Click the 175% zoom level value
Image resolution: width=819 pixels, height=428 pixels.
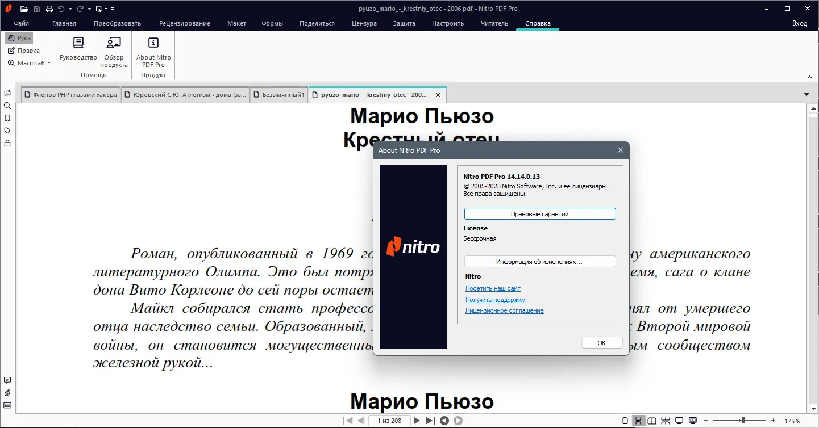click(x=792, y=421)
